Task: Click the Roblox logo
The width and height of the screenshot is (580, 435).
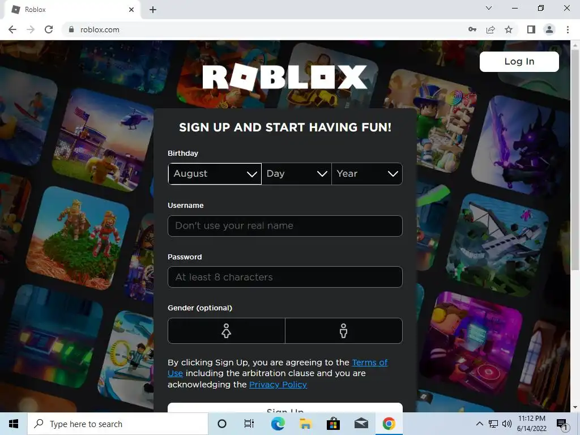Action: 285,77
